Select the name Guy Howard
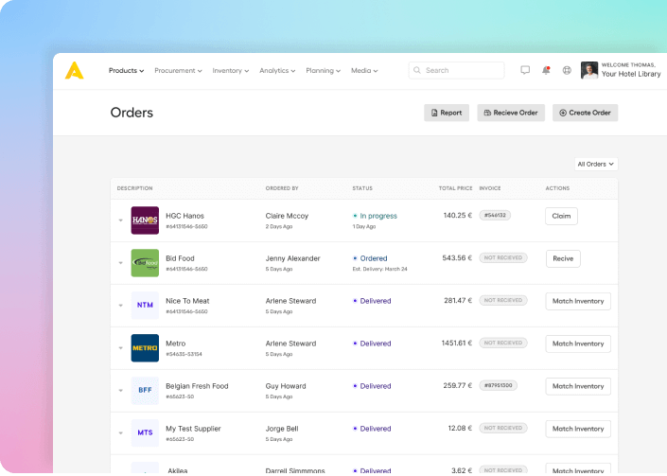667x476 pixels. coord(286,386)
